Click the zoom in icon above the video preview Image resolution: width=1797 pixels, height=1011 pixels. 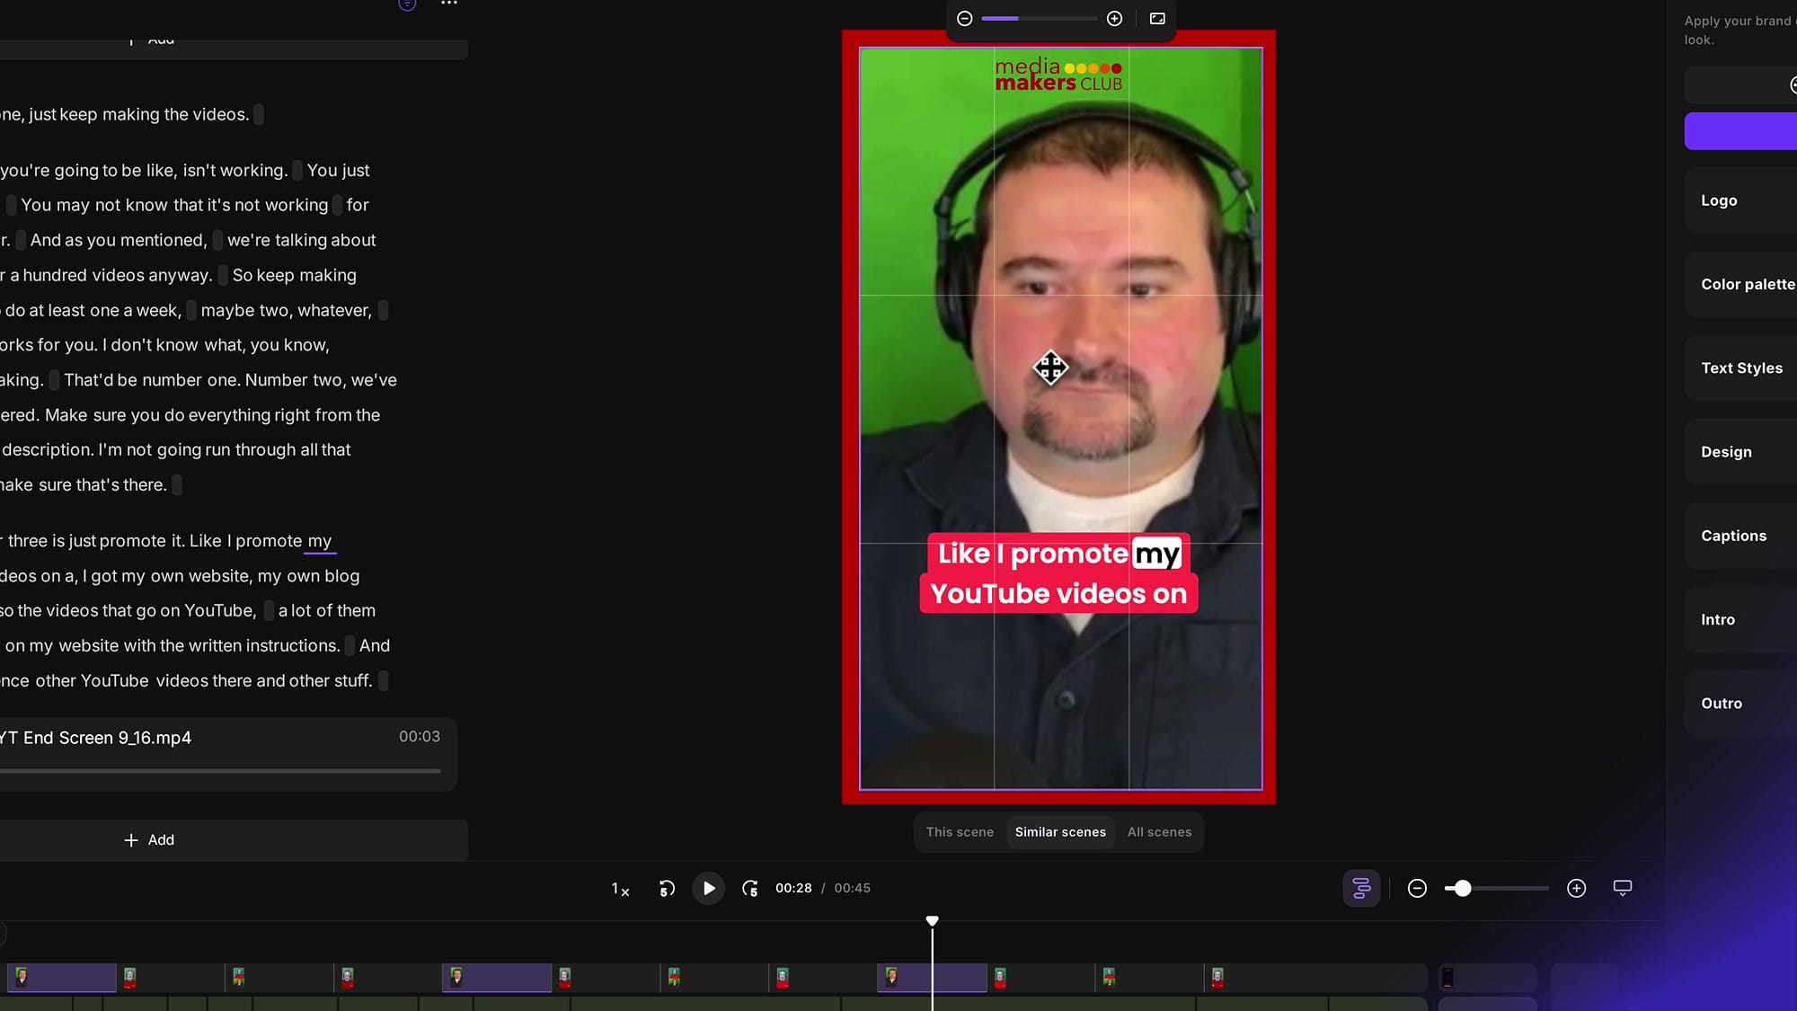point(1114,18)
